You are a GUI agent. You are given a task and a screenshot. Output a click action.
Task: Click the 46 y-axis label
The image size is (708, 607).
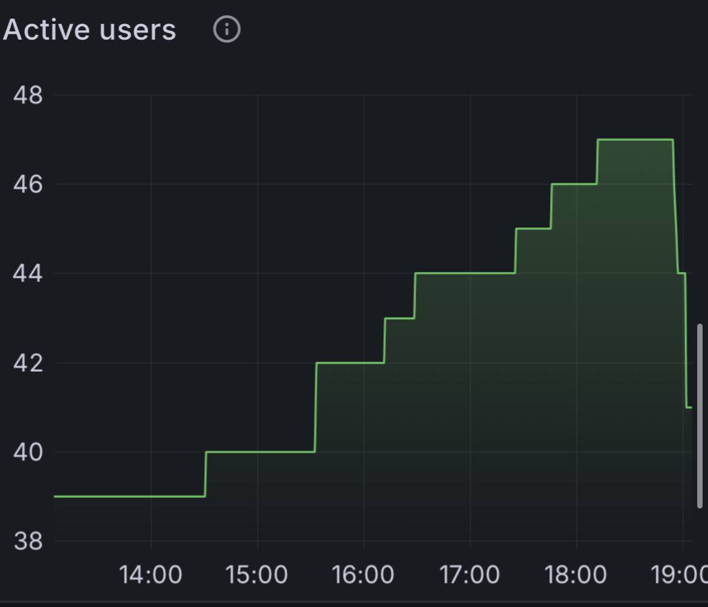point(28,184)
